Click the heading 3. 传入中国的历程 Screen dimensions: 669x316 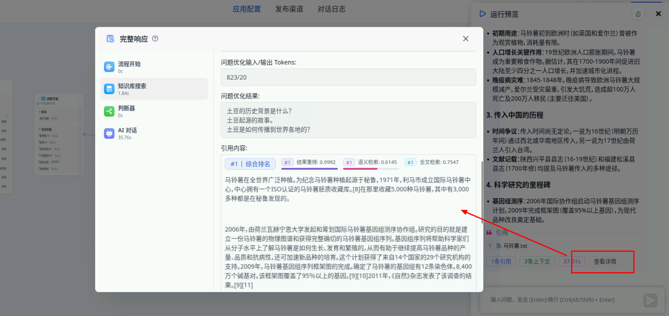click(x=515, y=115)
